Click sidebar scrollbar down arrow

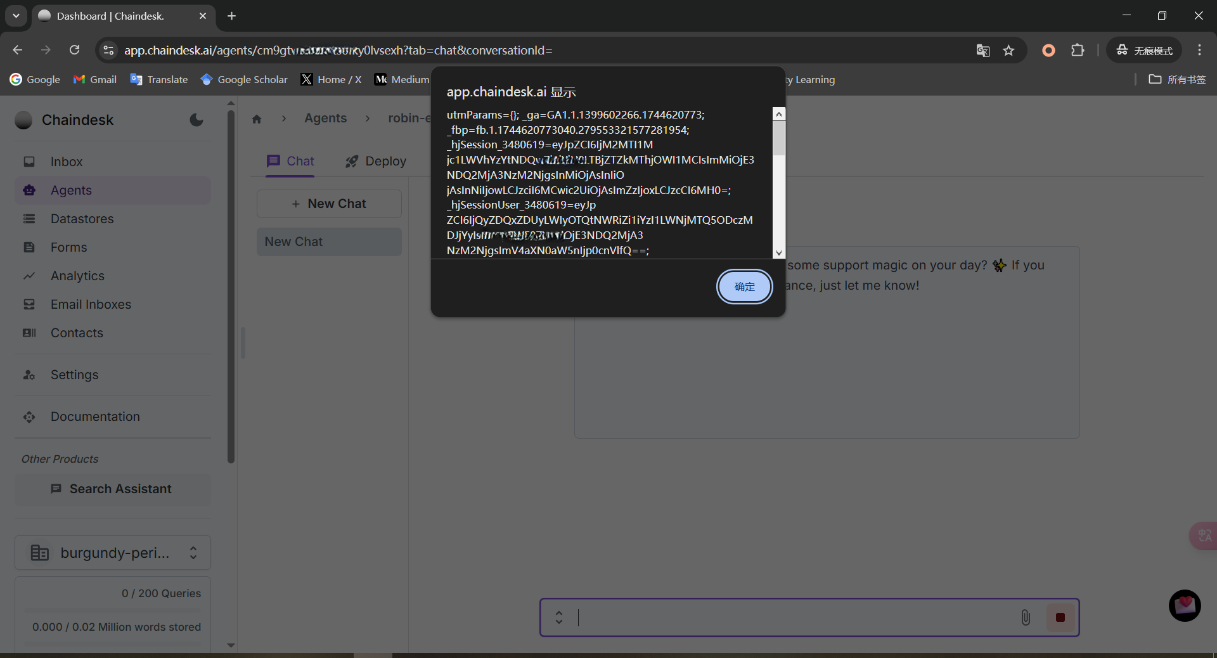[231, 645]
